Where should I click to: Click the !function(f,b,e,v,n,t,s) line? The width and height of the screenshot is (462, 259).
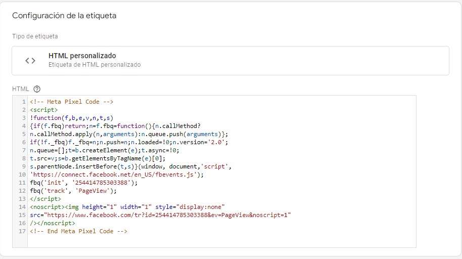click(72, 118)
